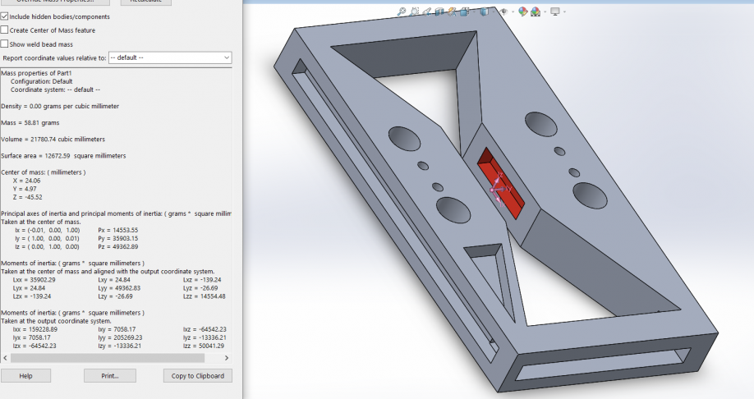This screenshot has width=754, height=399.
Task: Click the Lzz = 14554.48 value
Action: (x=205, y=296)
